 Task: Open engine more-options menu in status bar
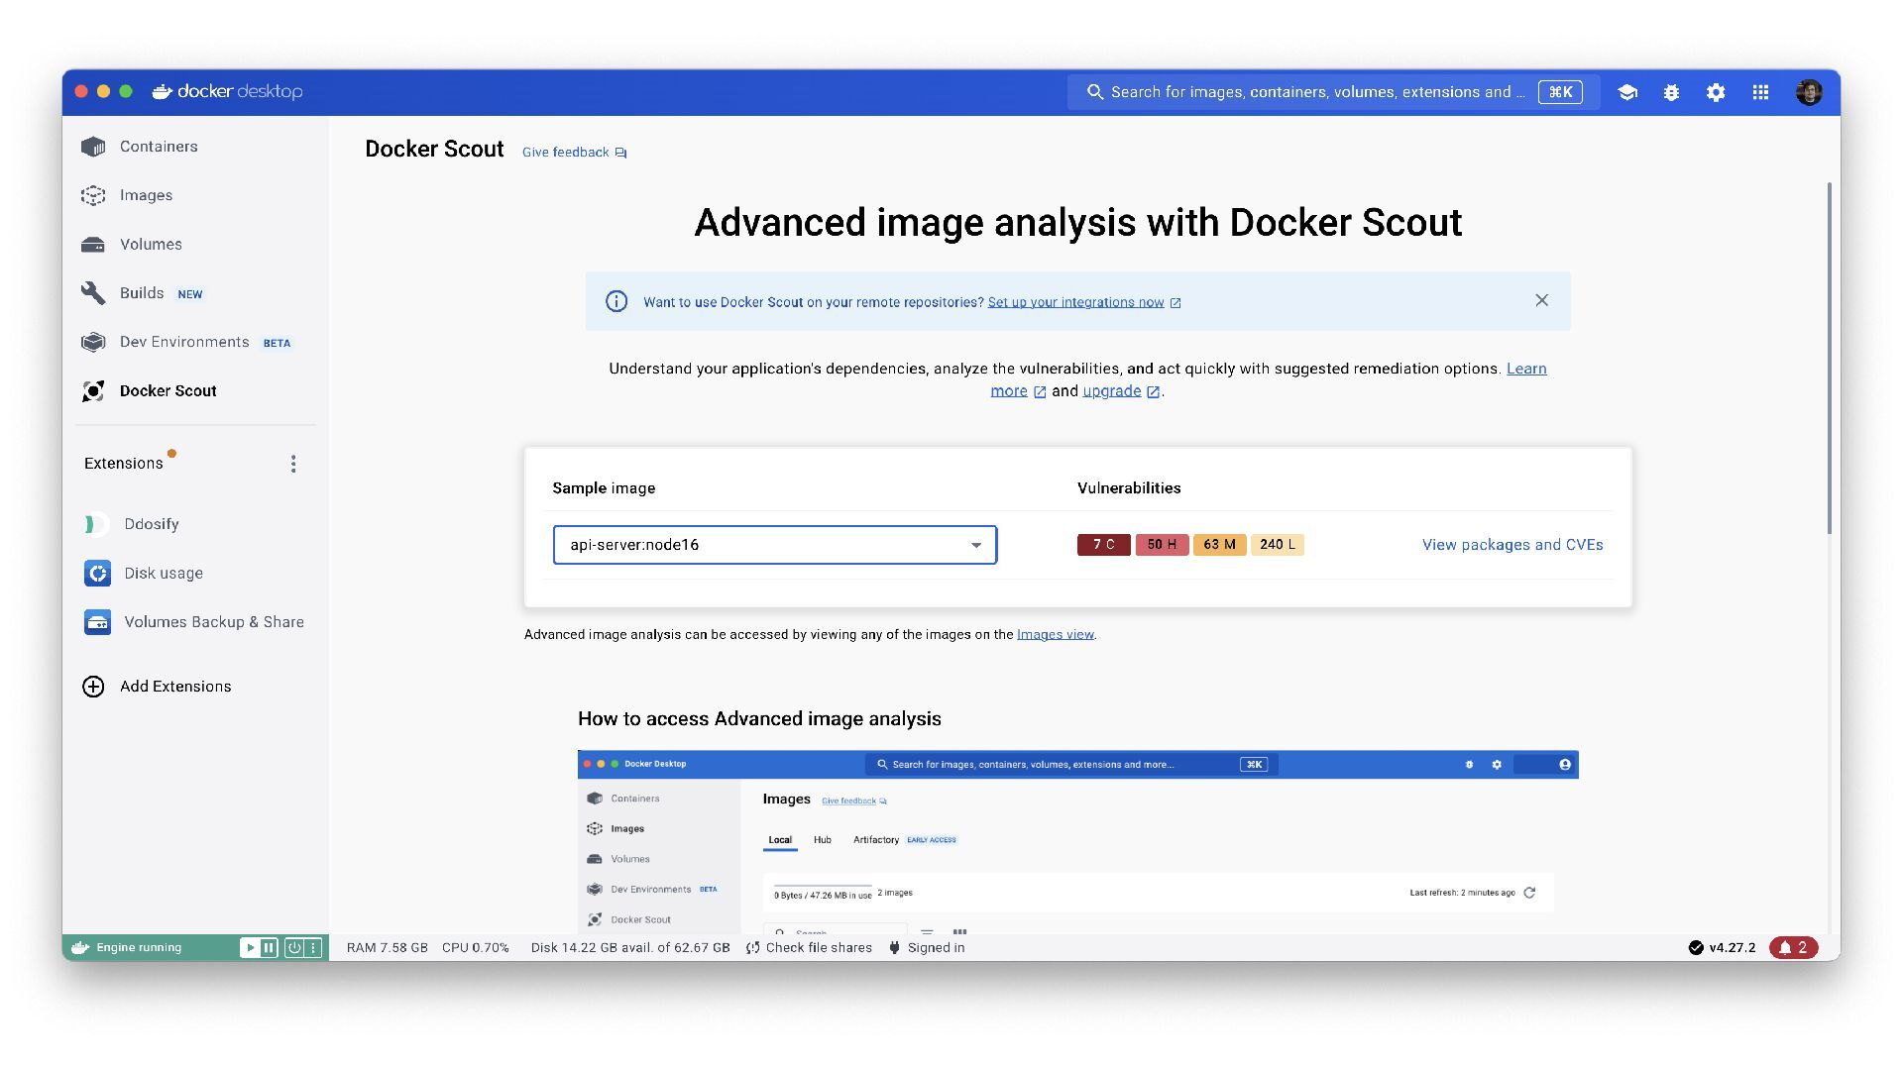coord(313,948)
